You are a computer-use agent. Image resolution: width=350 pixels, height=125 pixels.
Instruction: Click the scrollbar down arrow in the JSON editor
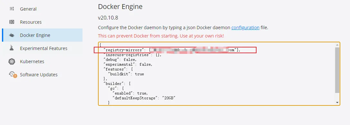[x=337, y=102]
